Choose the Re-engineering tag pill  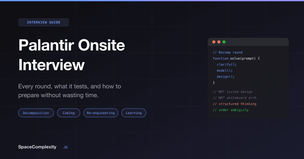pos(101,113)
